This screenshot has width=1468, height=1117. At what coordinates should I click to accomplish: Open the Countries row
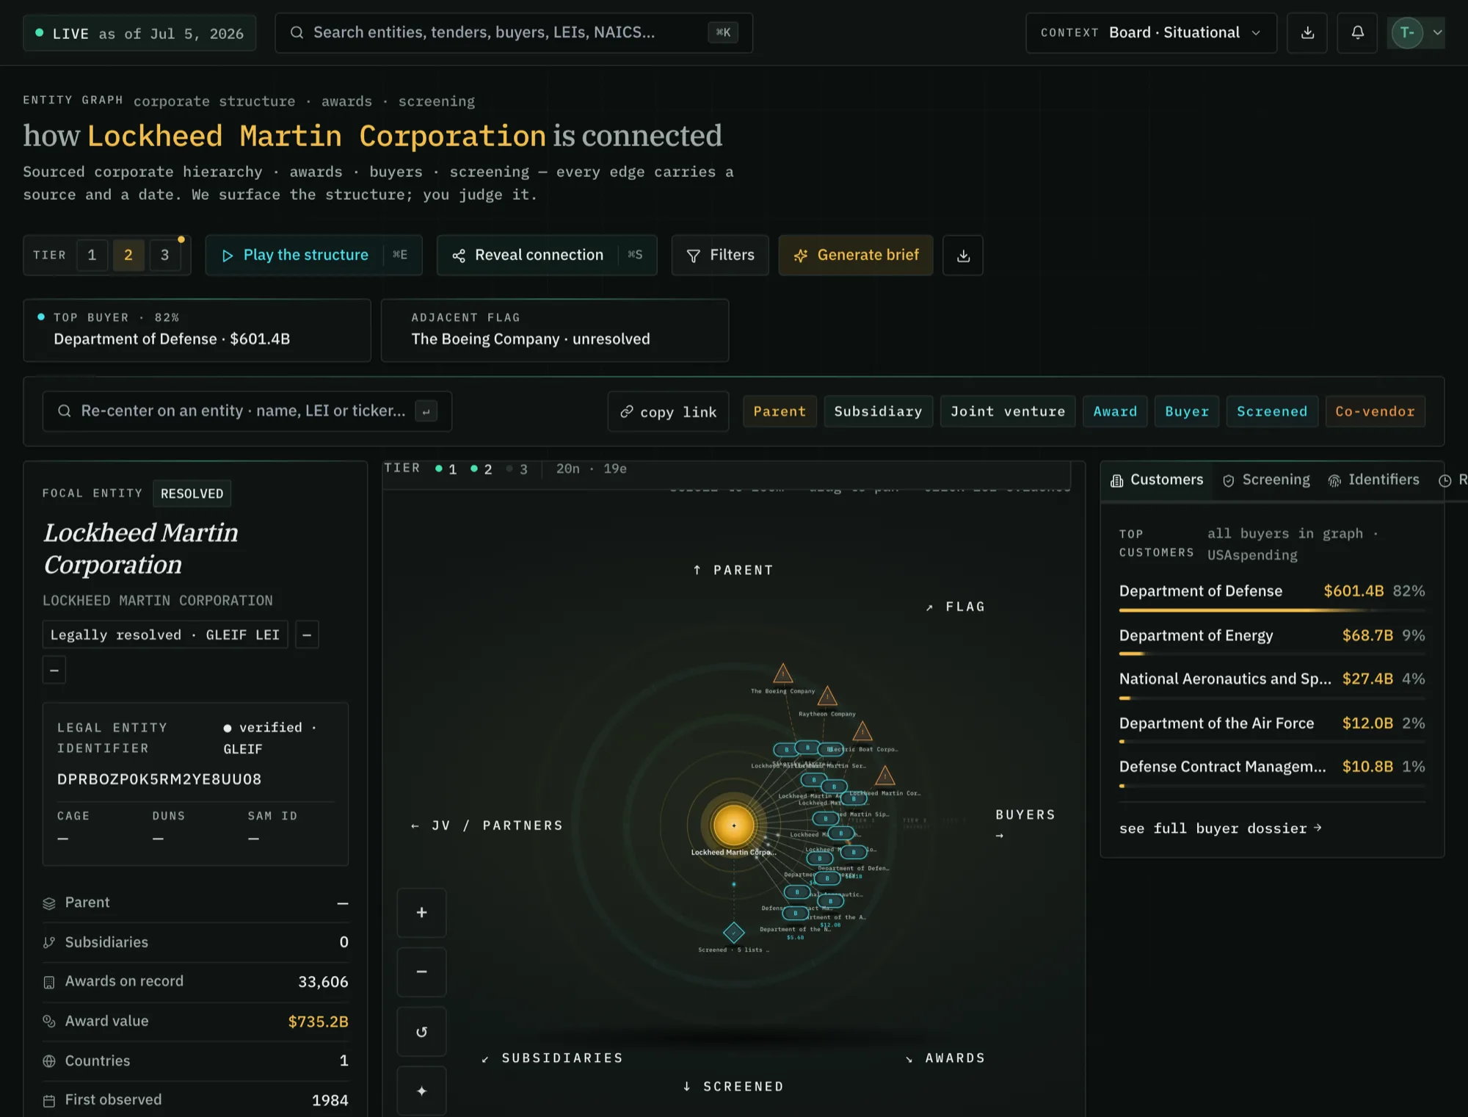(x=196, y=1061)
